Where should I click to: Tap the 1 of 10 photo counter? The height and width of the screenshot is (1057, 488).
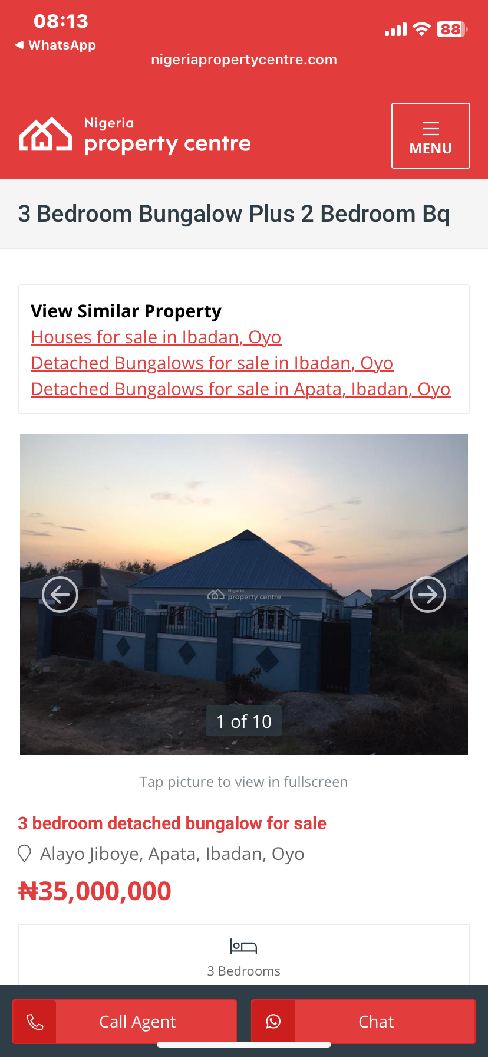pos(244,721)
